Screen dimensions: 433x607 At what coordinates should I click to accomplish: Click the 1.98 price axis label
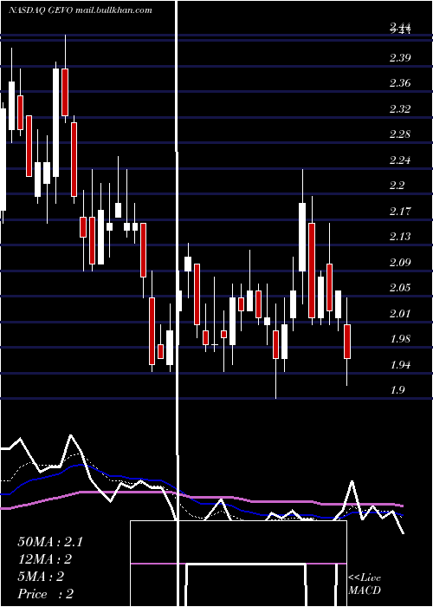pyautogui.click(x=400, y=339)
